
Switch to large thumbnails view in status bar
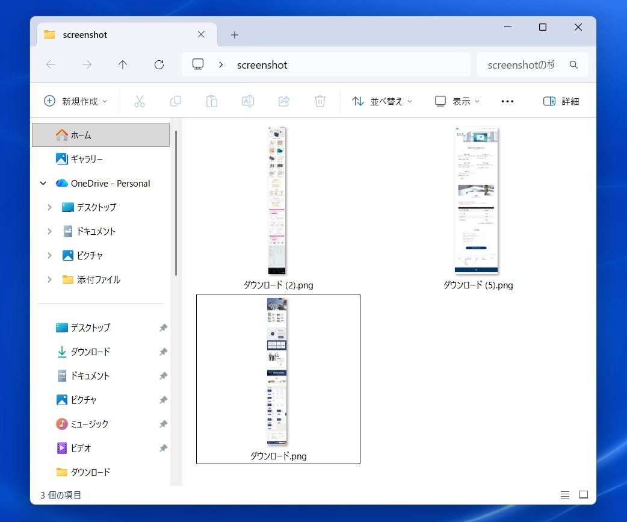coord(583,495)
